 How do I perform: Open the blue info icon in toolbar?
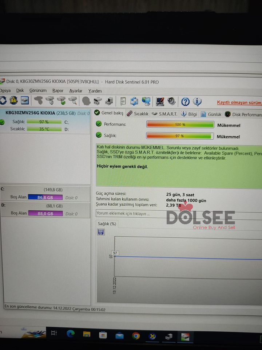tap(197, 101)
